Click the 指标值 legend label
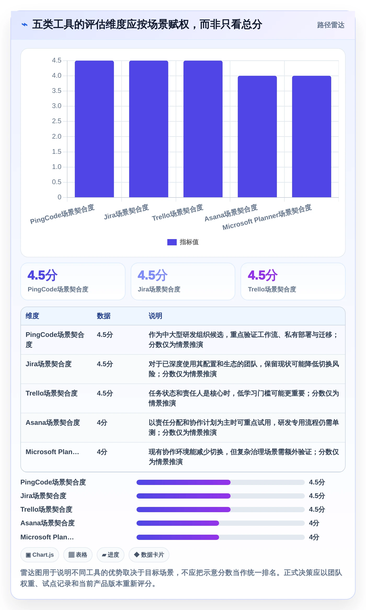This screenshot has height=610, width=366. (x=189, y=242)
